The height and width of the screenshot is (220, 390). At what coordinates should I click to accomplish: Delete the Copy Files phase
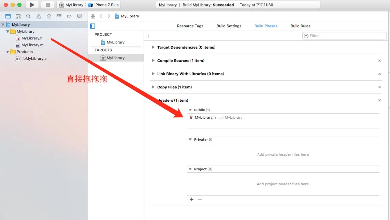click(x=379, y=87)
